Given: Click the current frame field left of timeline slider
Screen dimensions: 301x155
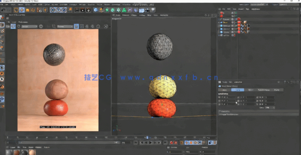Looking at the screenshot, I should [12, 143].
